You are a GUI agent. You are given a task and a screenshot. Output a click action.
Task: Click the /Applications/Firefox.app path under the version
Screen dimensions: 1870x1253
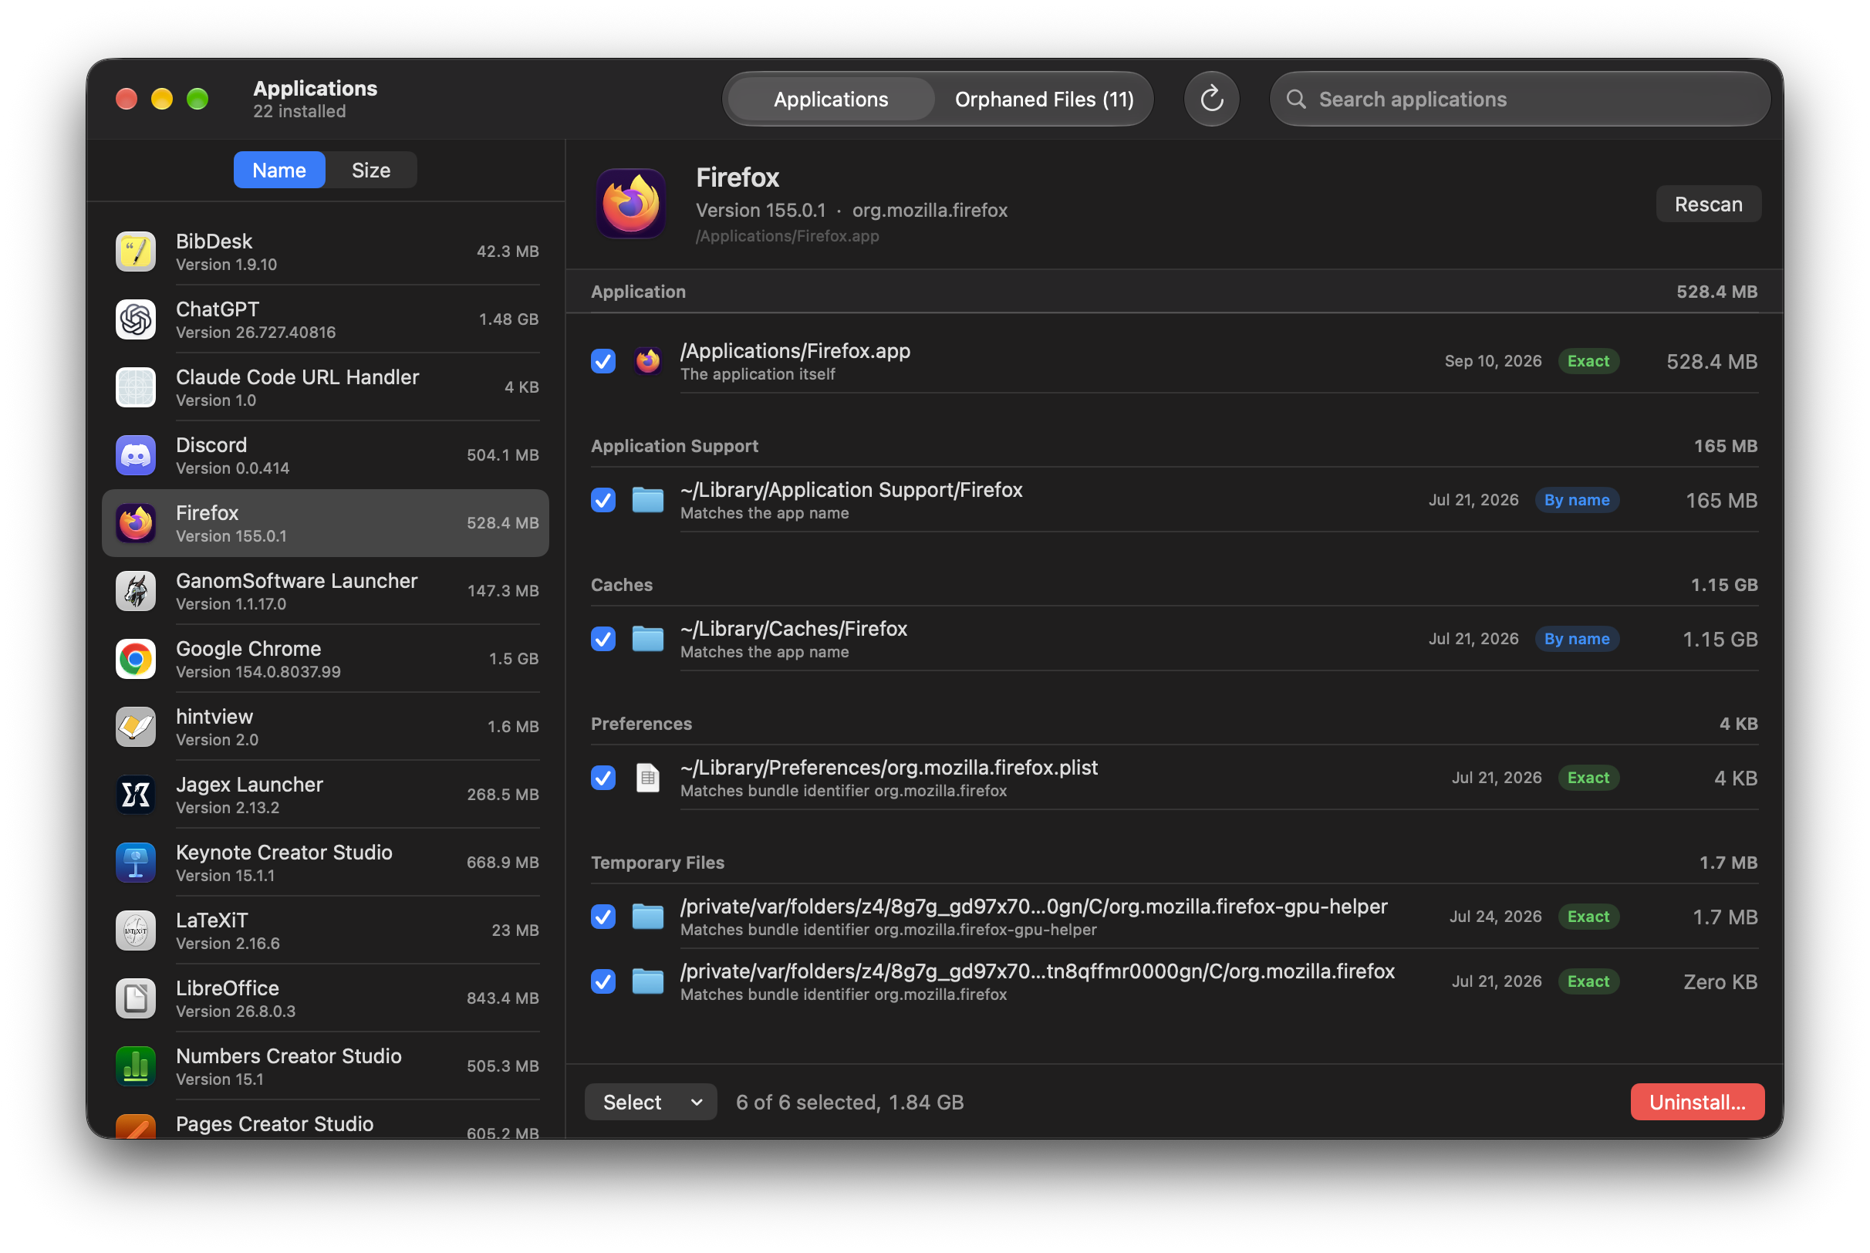point(787,237)
